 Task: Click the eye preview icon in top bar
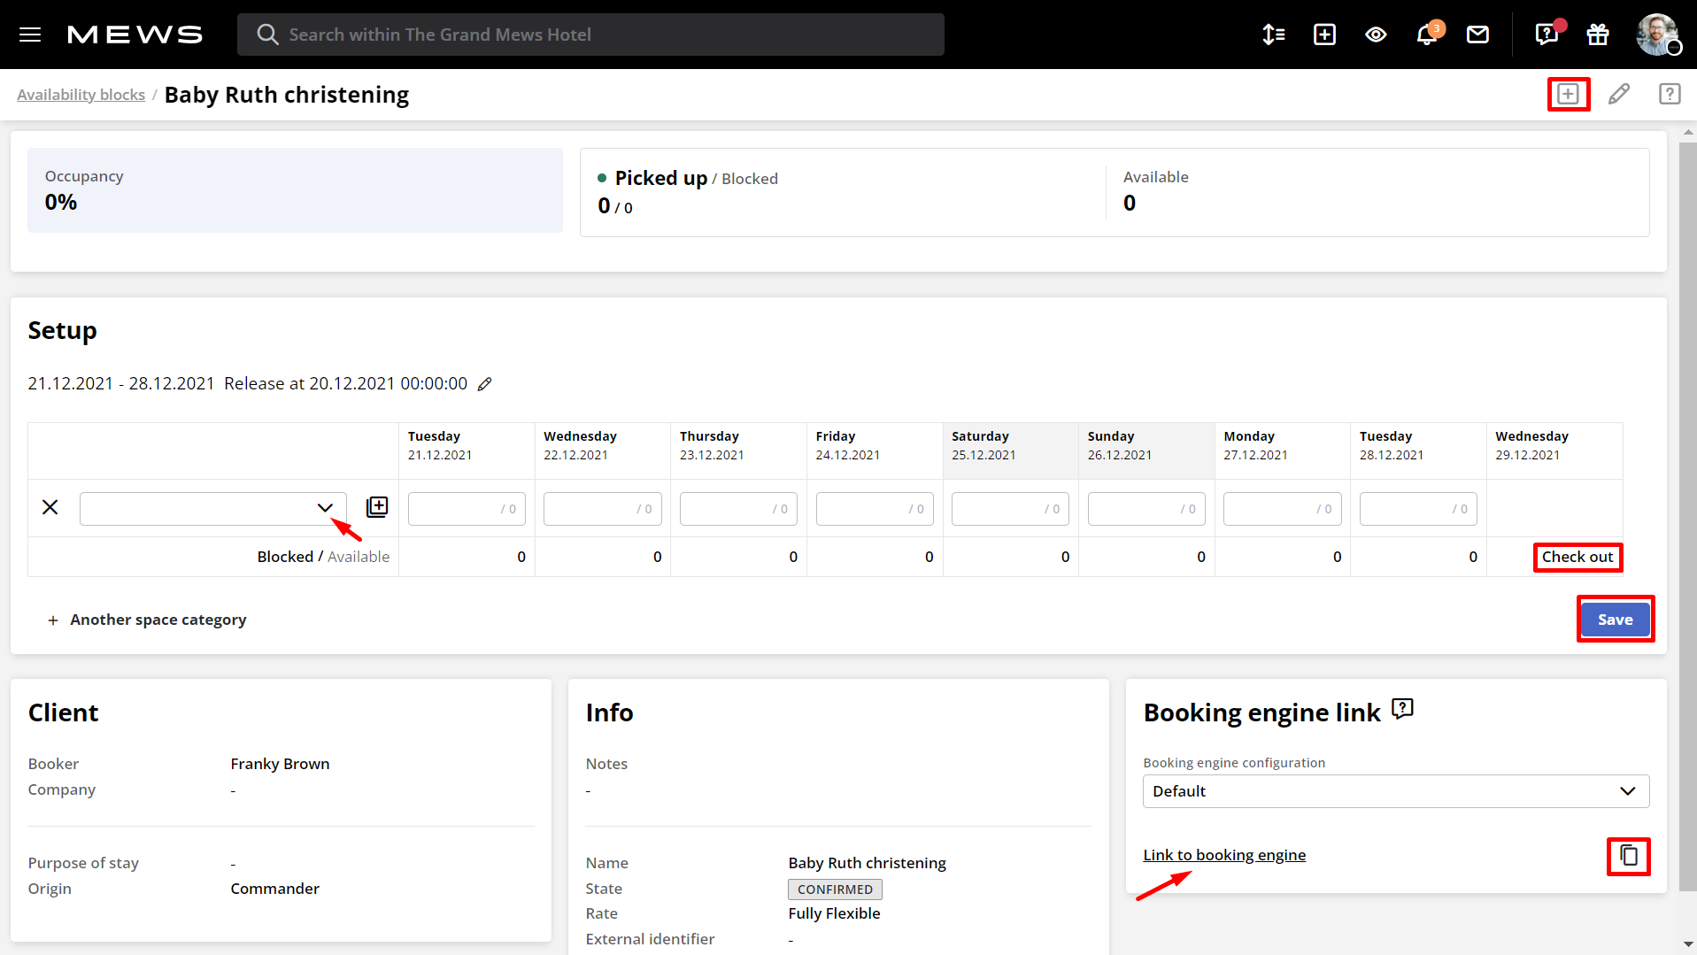click(x=1376, y=35)
